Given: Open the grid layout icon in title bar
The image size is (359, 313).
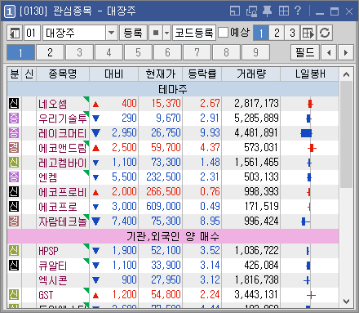Looking at the screenshot, I should [284, 11].
